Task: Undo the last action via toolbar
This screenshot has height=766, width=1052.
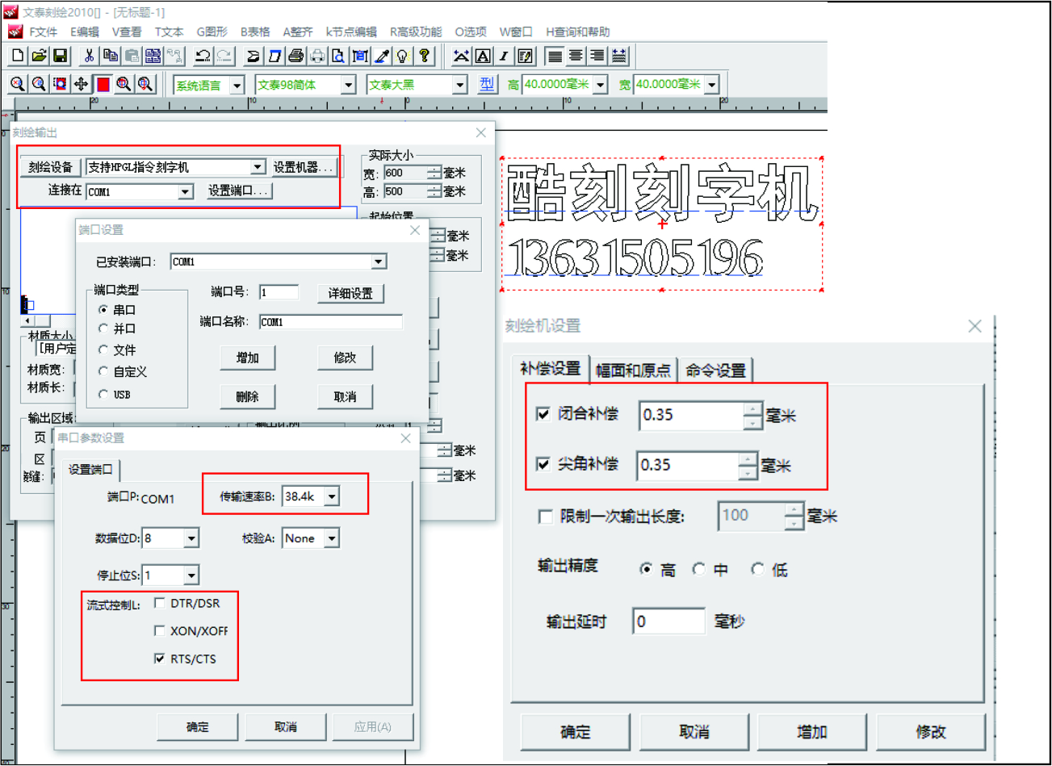Action: coord(203,56)
